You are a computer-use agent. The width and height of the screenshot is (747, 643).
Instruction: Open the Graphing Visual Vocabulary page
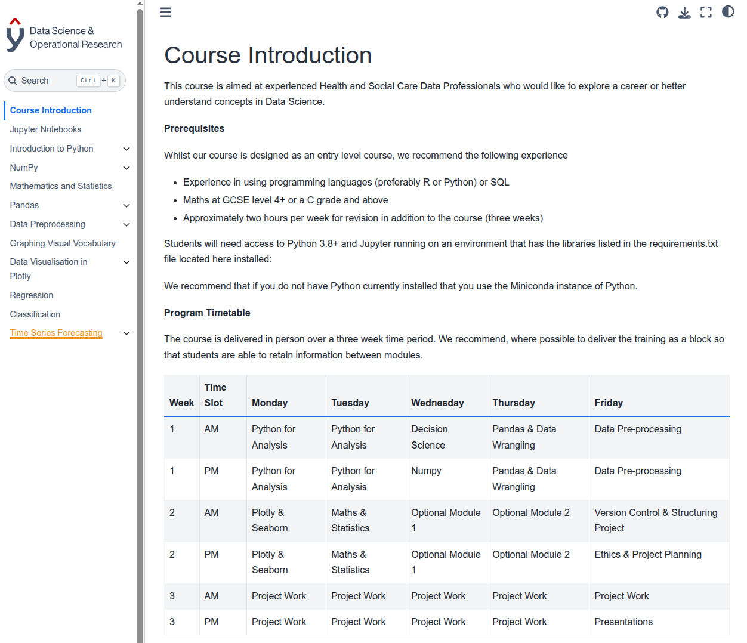click(x=62, y=243)
